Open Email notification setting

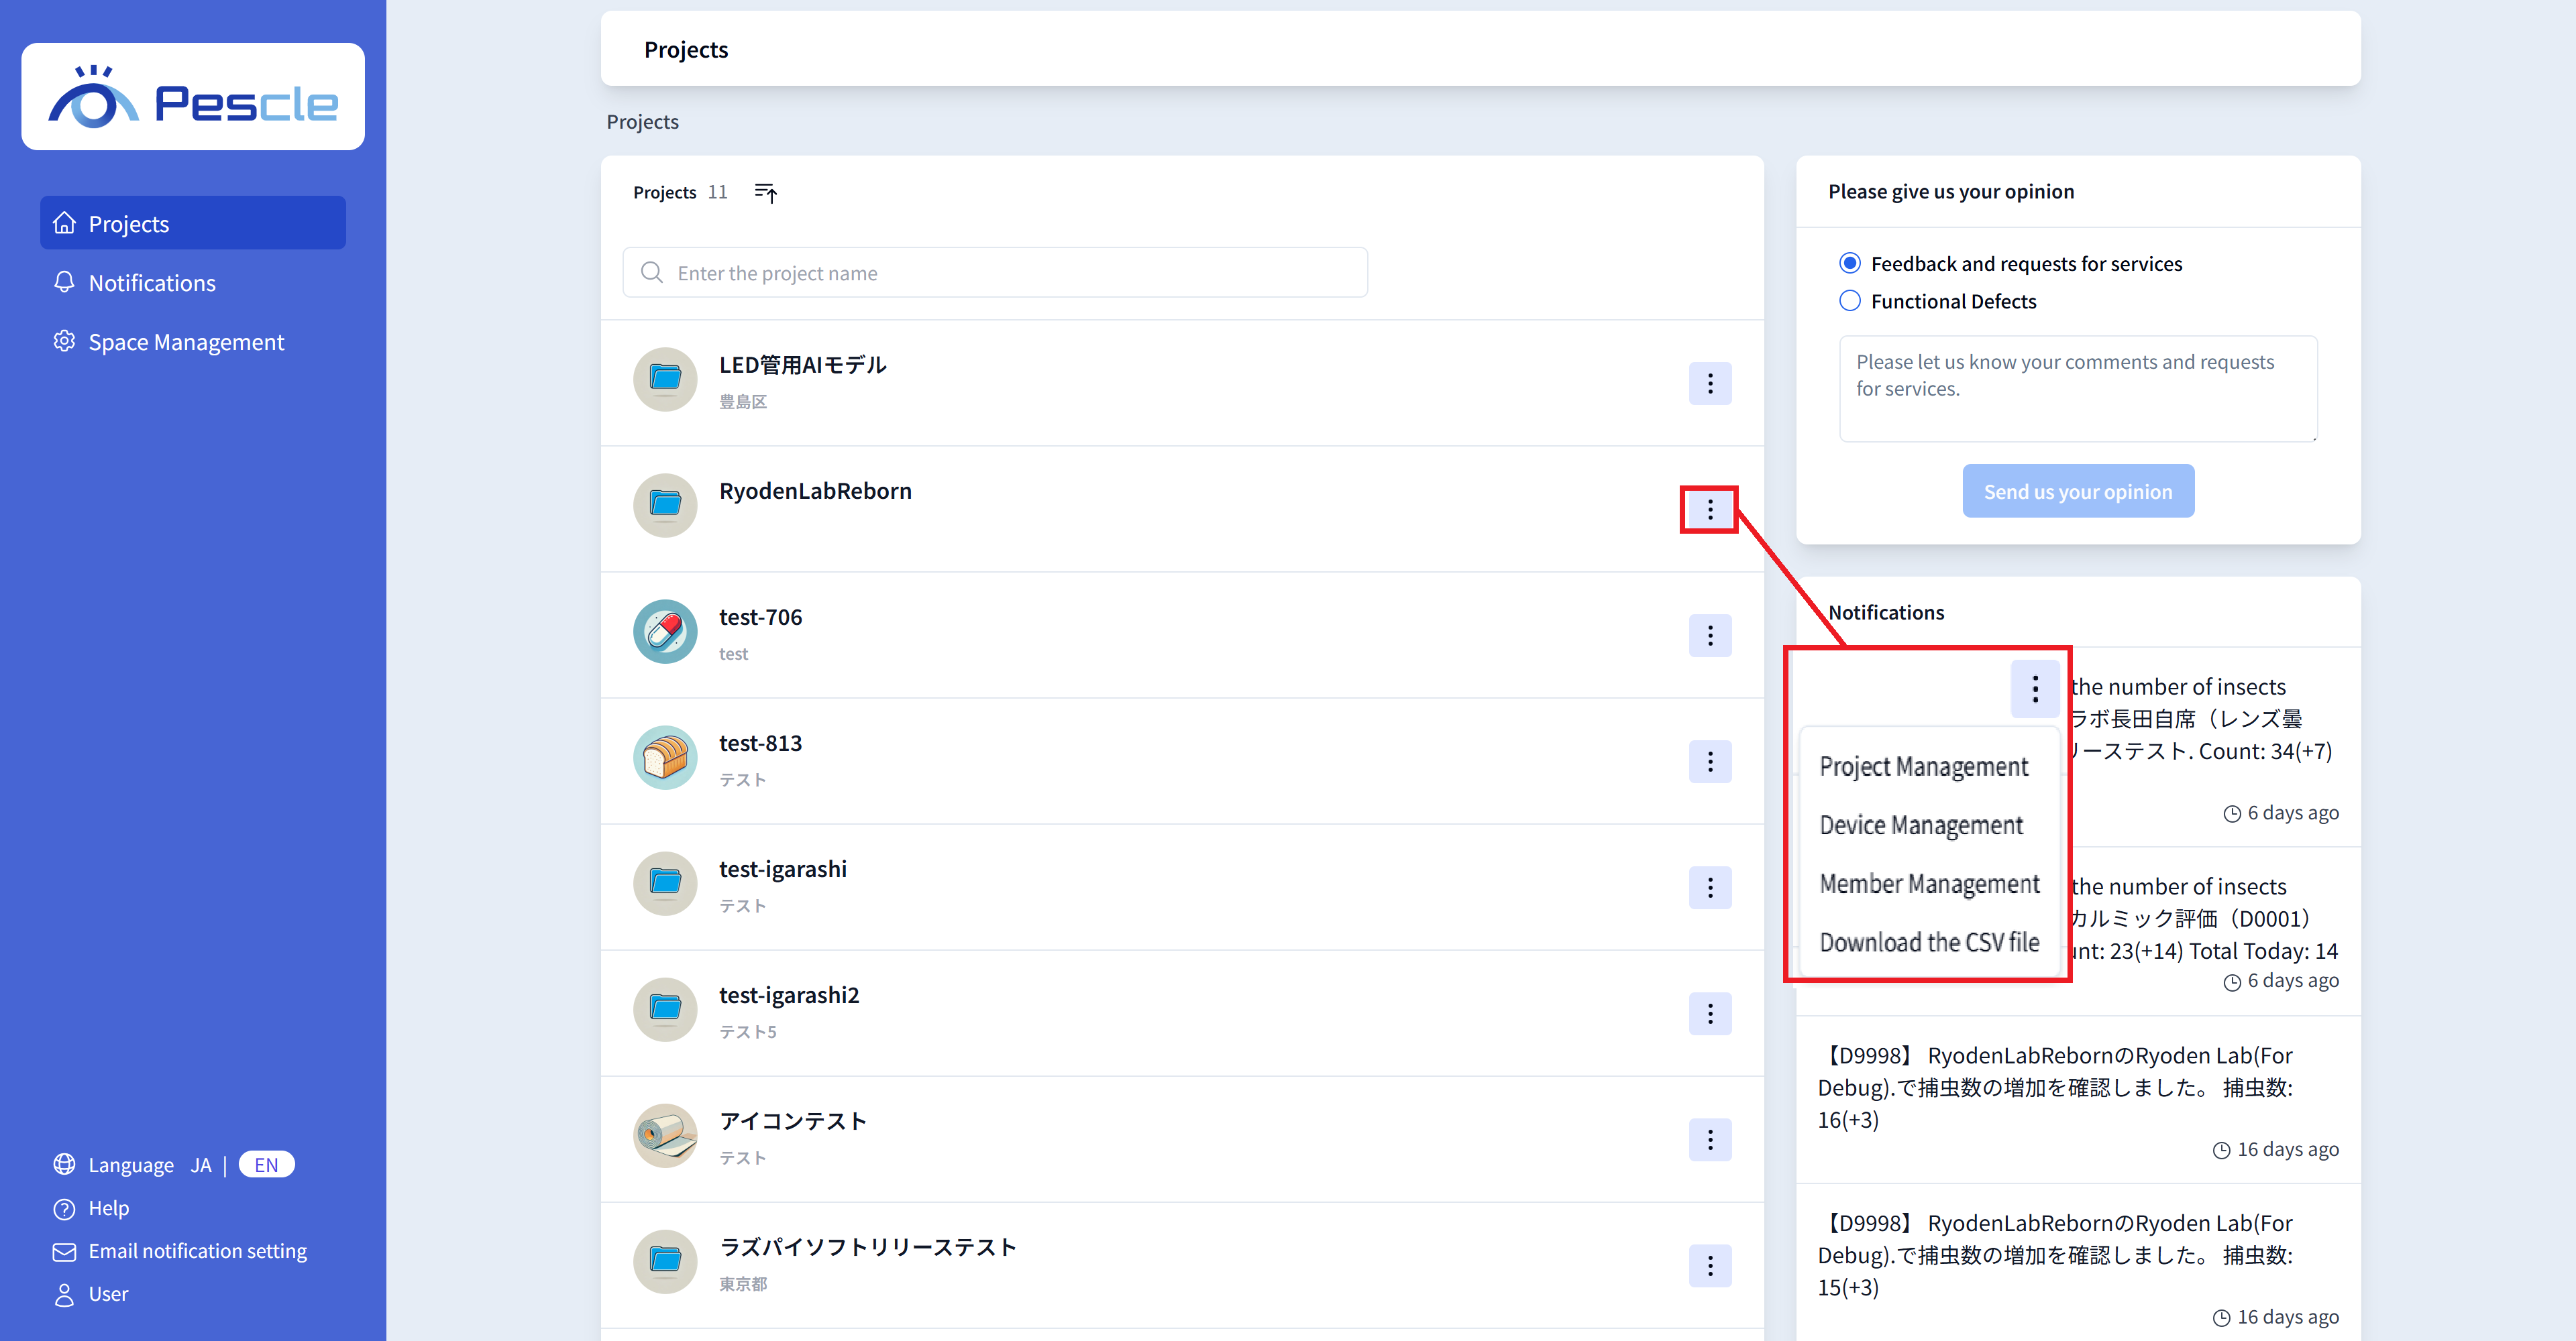[197, 1251]
